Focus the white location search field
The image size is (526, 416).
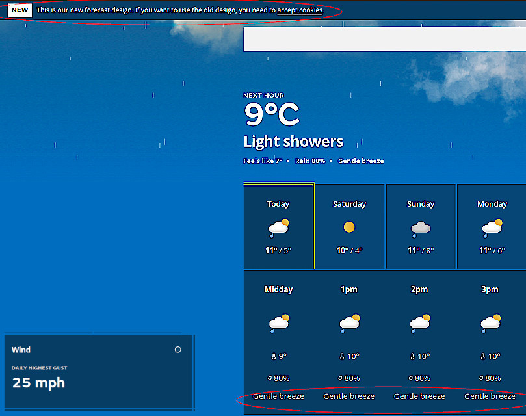coord(384,39)
